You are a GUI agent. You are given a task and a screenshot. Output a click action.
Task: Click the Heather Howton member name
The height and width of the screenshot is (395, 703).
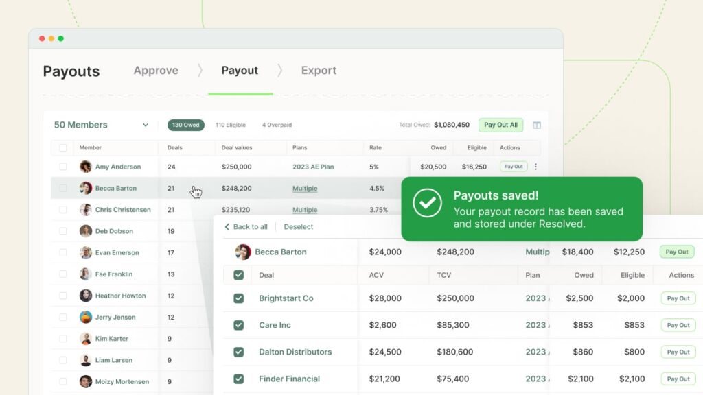coord(120,296)
